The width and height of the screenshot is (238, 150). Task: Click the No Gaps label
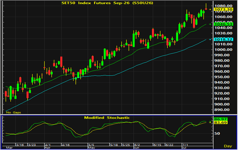point(13,112)
